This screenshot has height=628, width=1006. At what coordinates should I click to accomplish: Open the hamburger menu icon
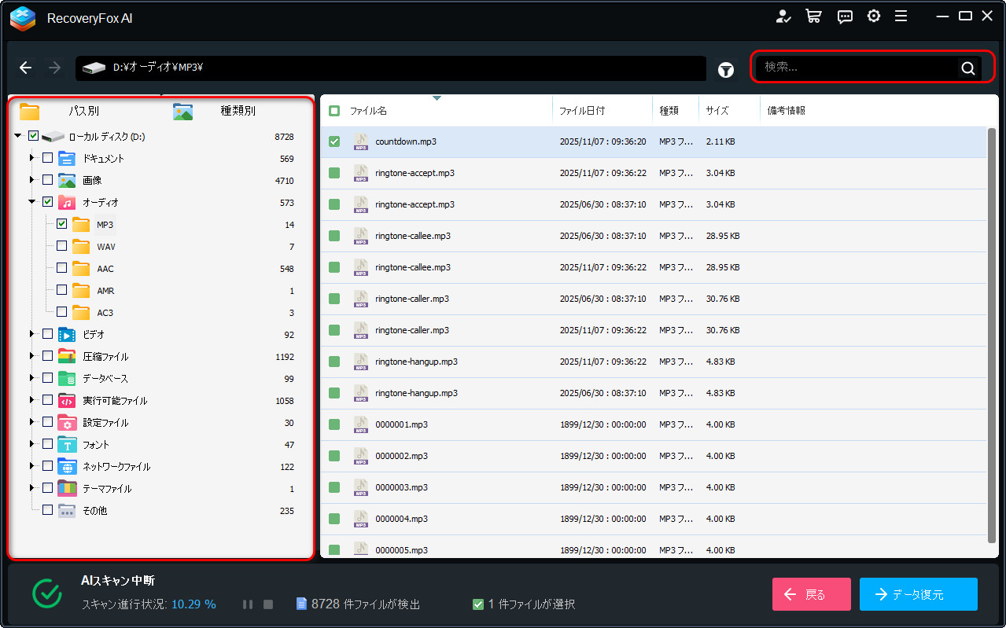coord(901,17)
